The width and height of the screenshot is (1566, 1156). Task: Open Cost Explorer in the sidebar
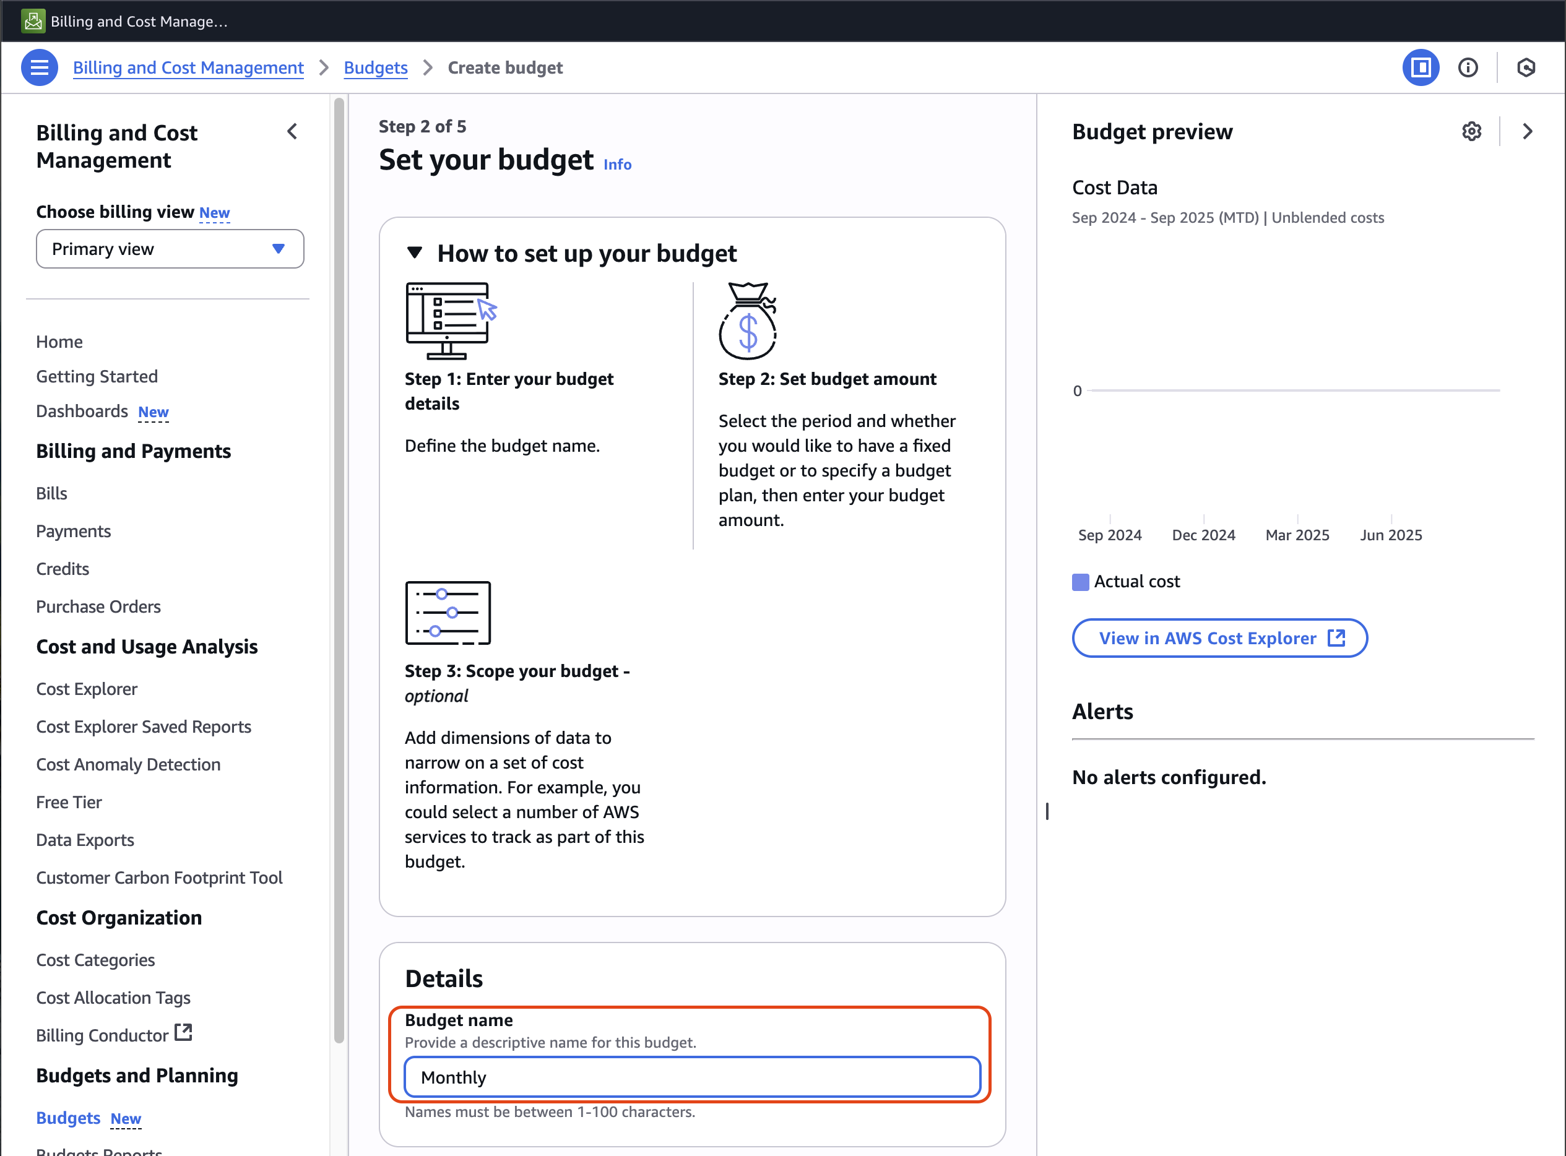[x=87, y=689]
